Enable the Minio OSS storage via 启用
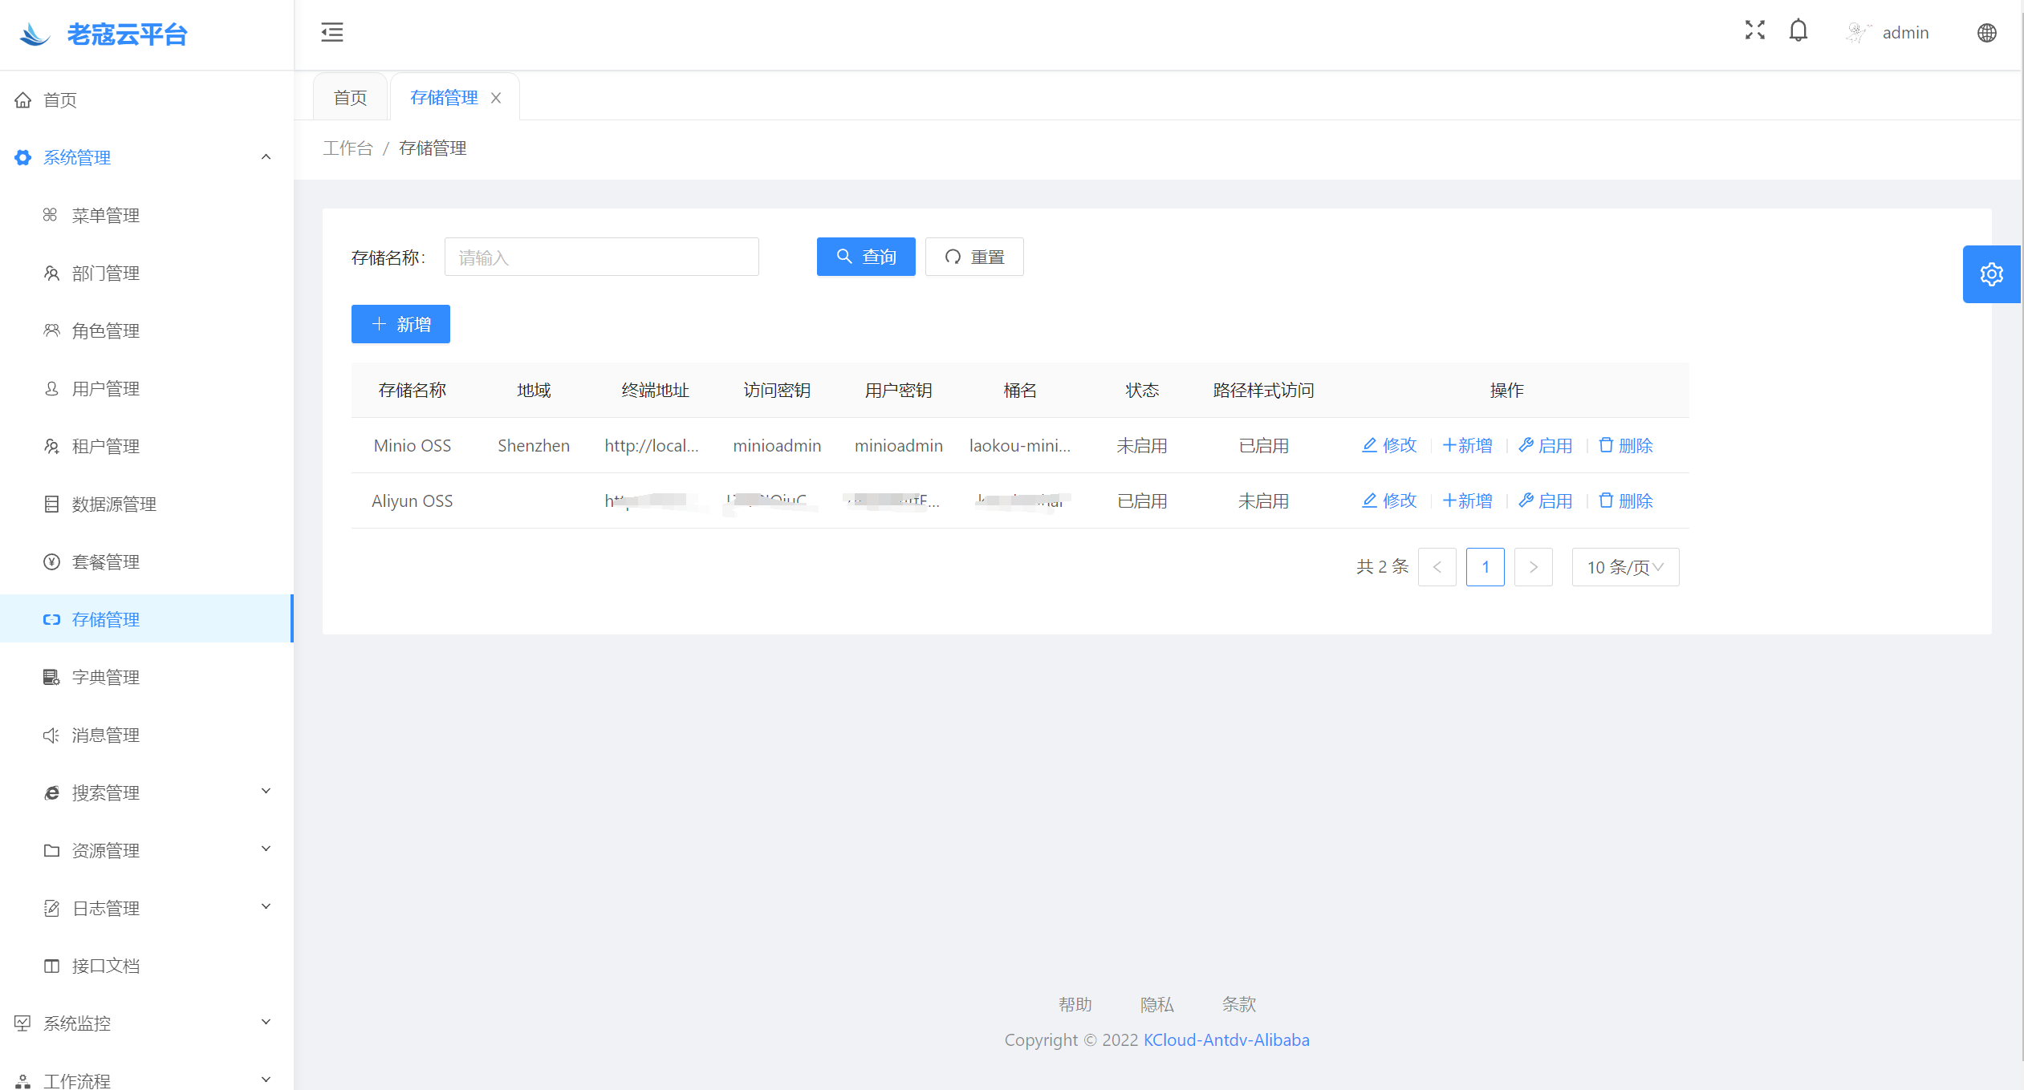 pyautogui.click(x=1545, y=445)
